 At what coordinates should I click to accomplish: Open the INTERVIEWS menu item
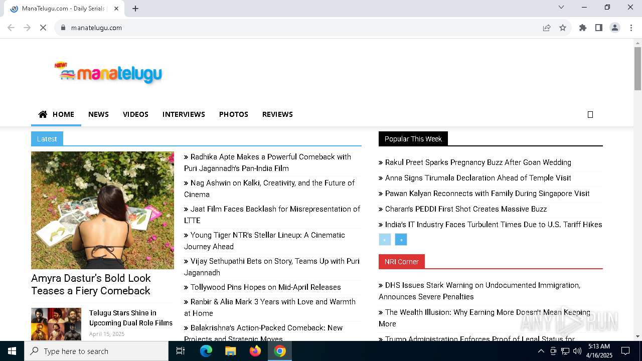tap(184, 114)
